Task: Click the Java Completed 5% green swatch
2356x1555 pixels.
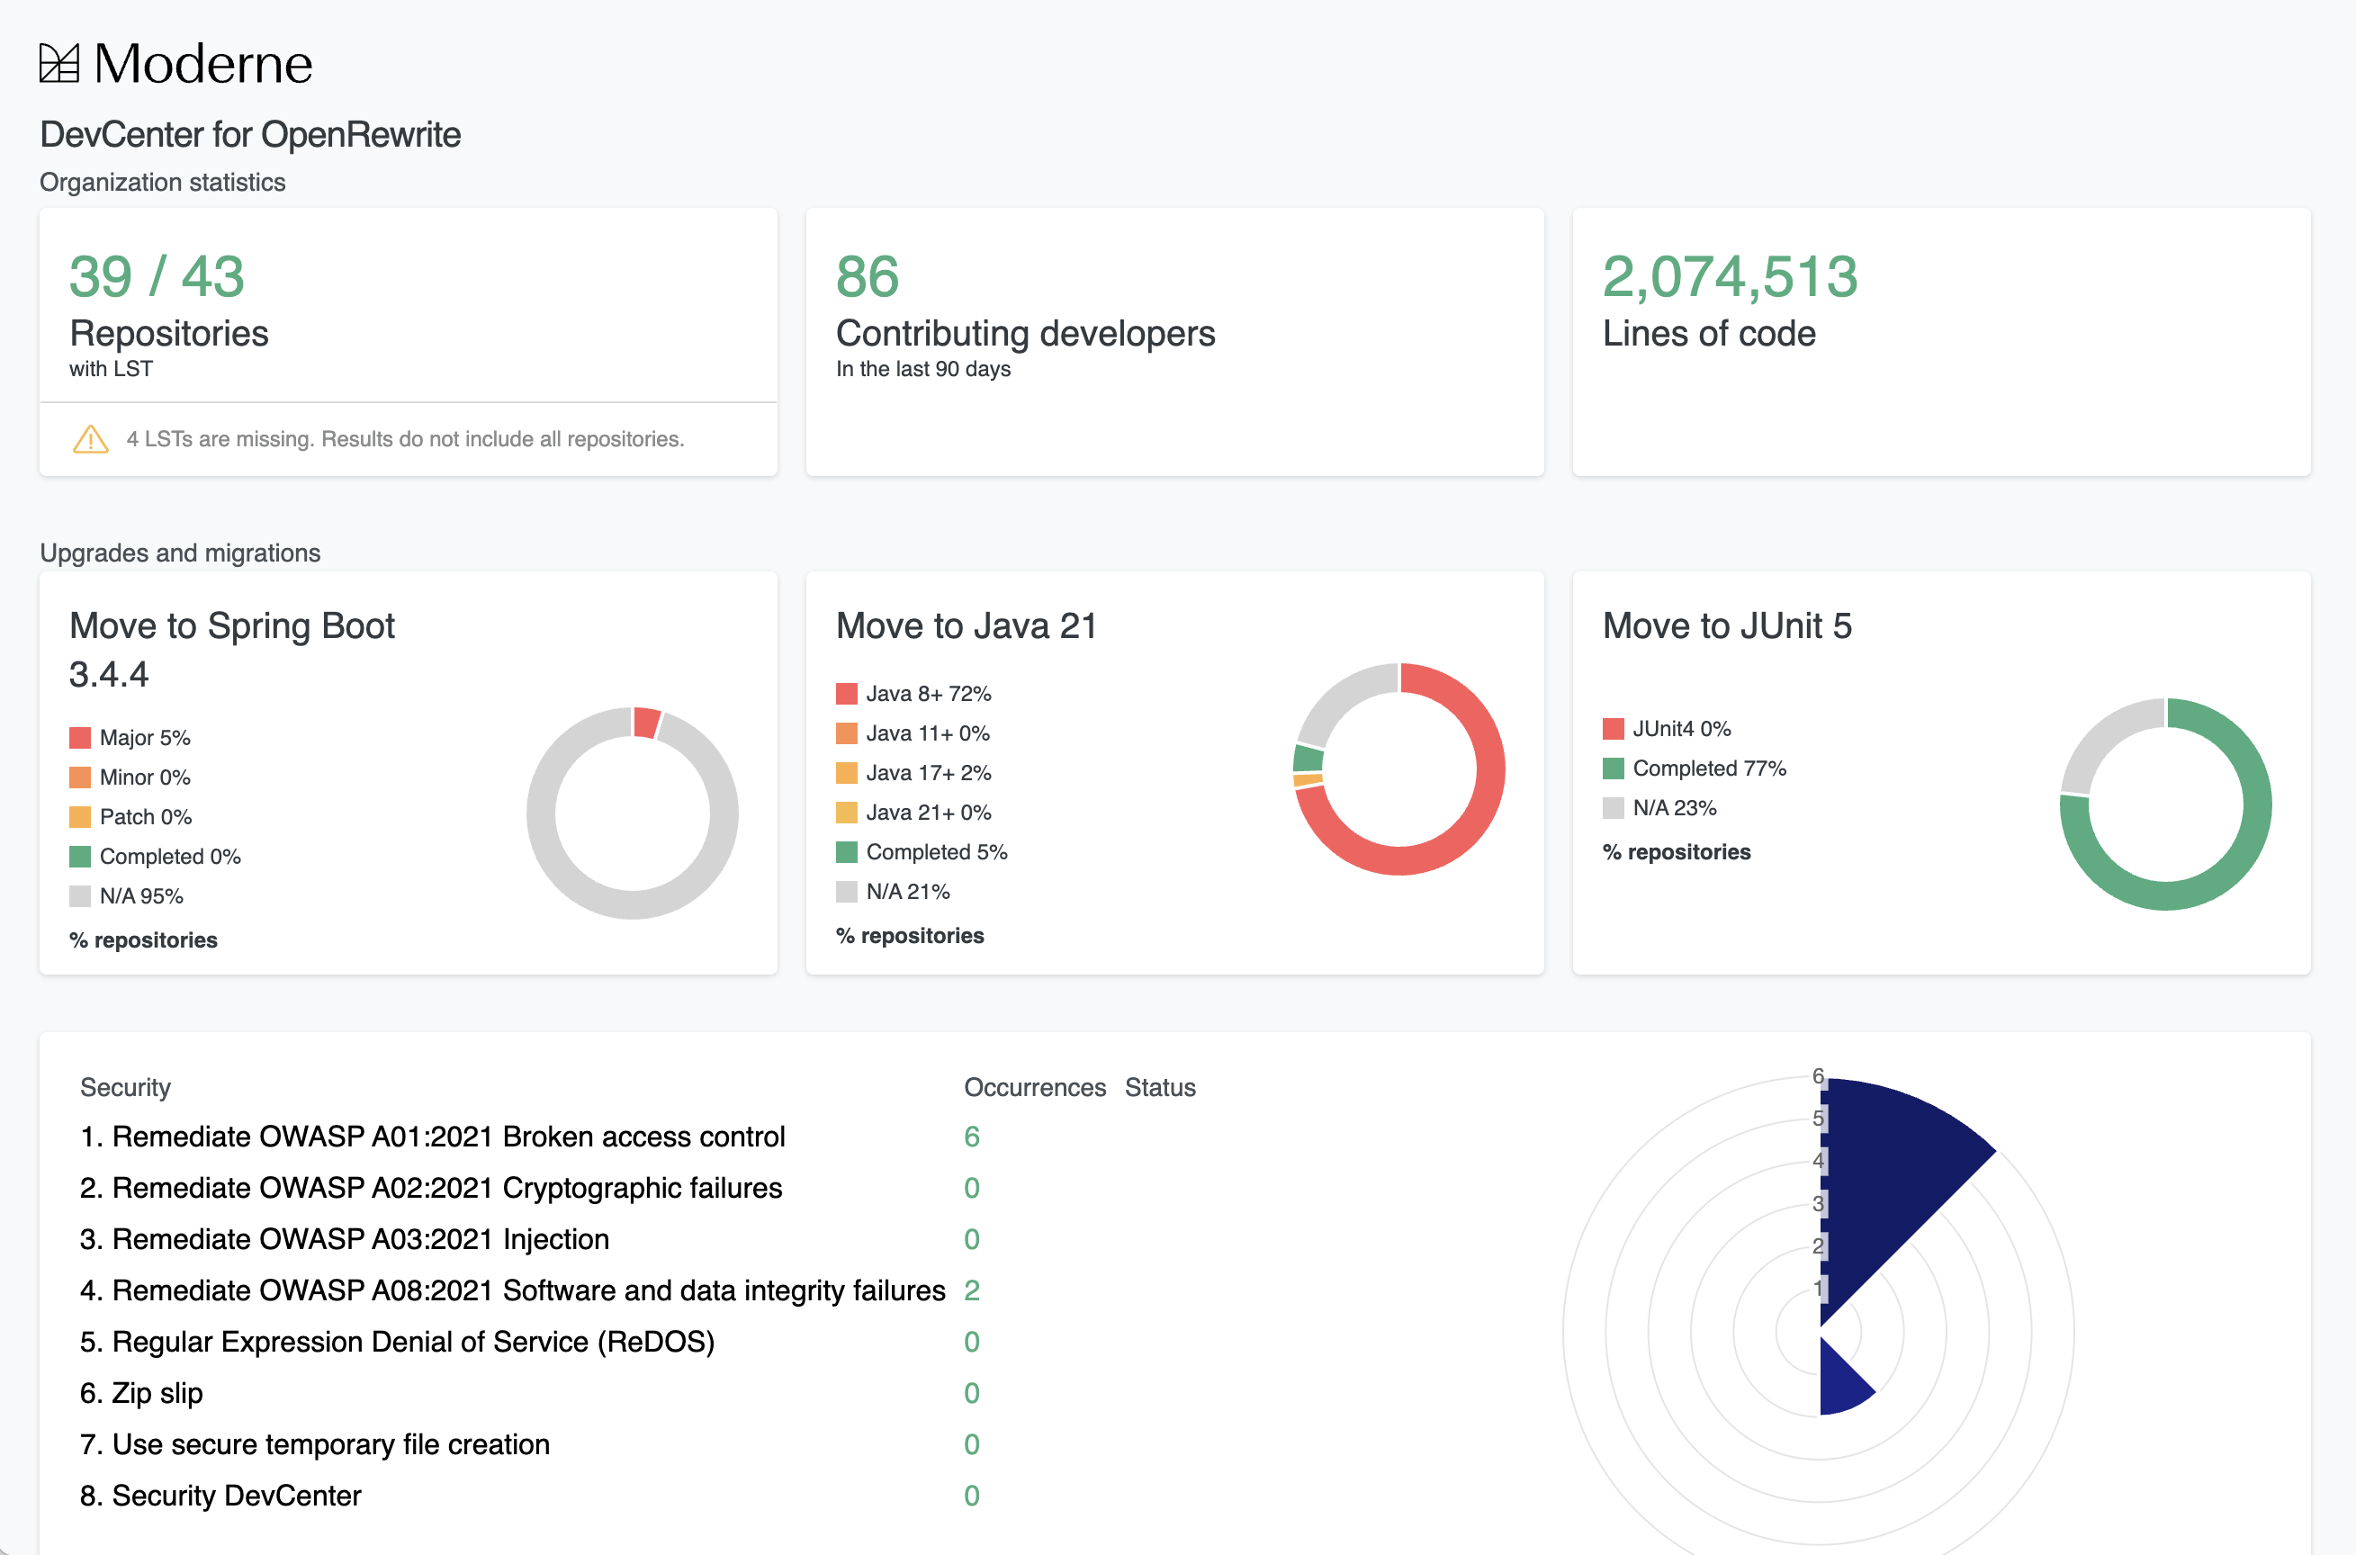Action: click(x=847, y=852)
